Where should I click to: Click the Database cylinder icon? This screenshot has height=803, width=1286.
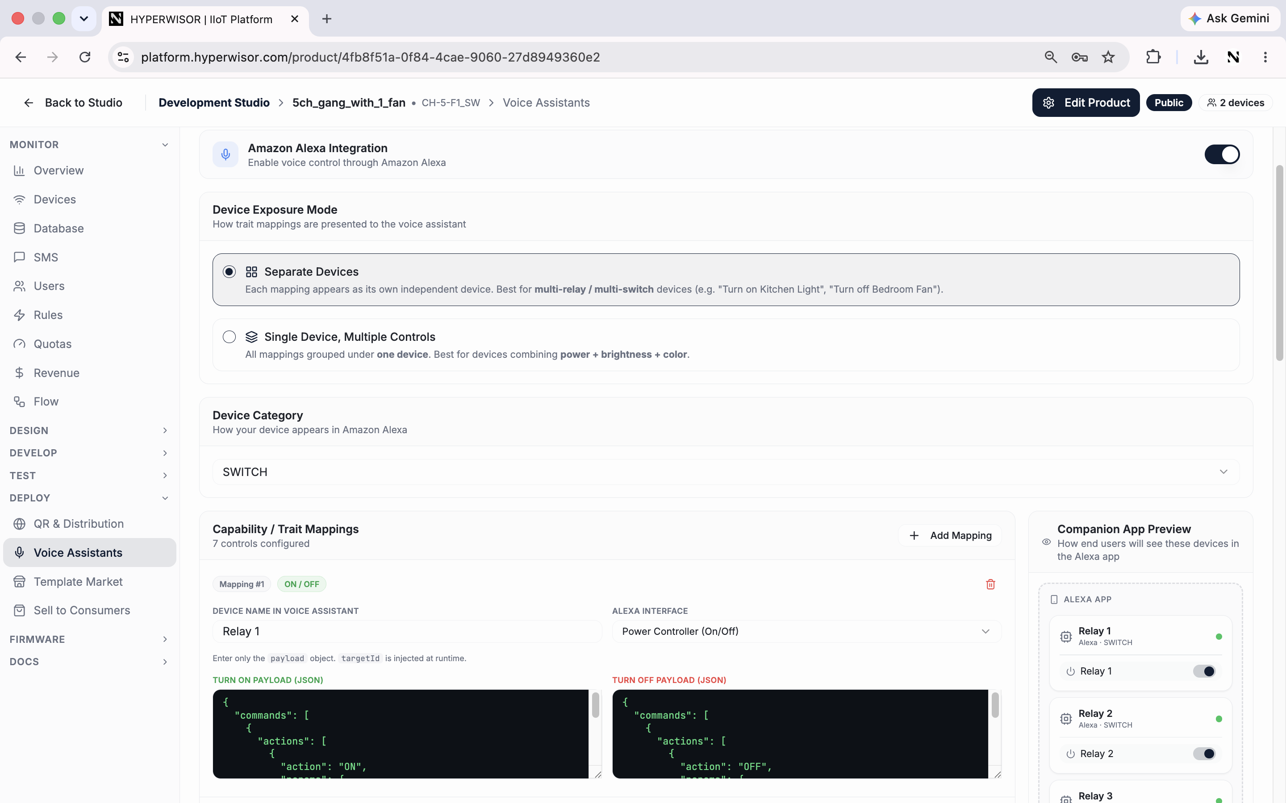point(19,228)
